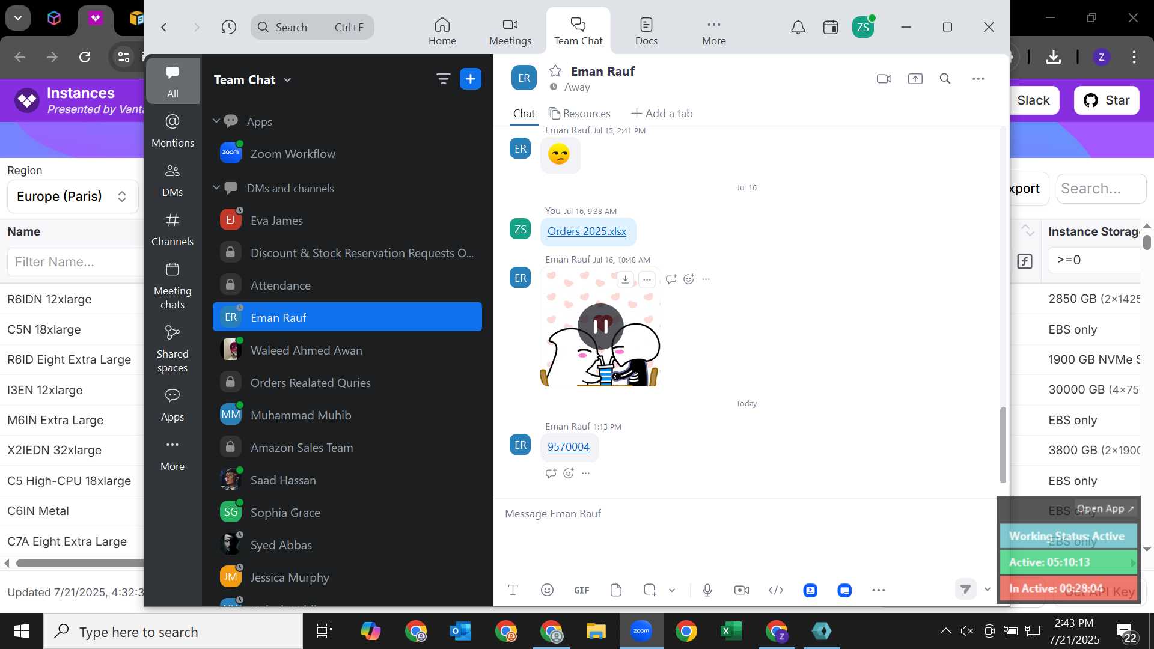Open text formatting options in composer
This screenshot has height=649, width=1154.
click(513, 590)
